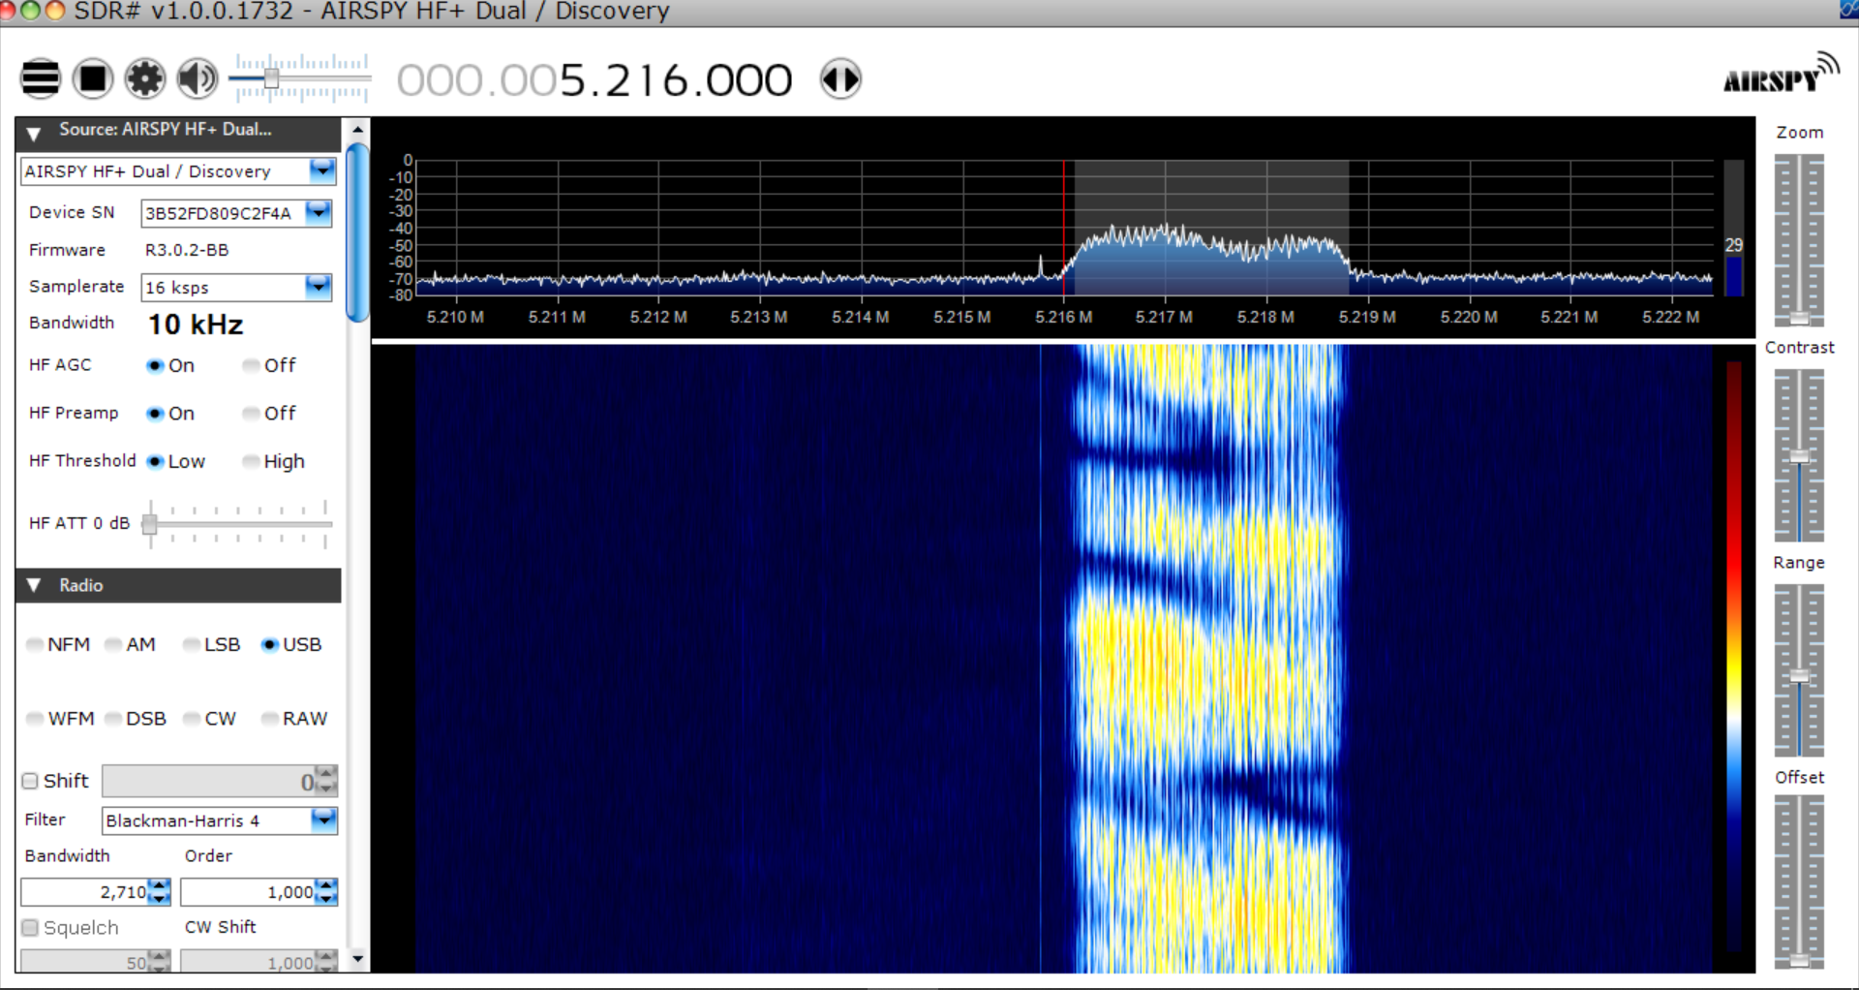Click the tuning style arrows icon

click(x=840, y=78)
